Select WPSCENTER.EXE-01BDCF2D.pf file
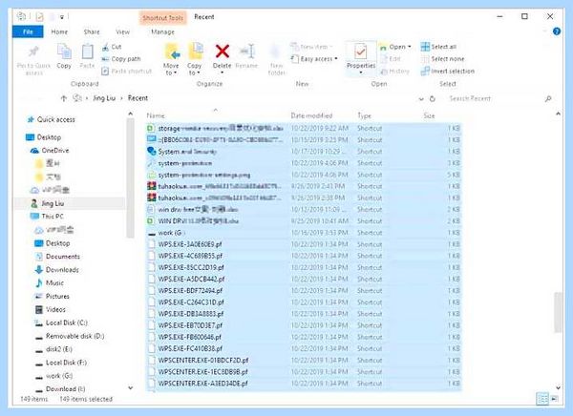 304,360
